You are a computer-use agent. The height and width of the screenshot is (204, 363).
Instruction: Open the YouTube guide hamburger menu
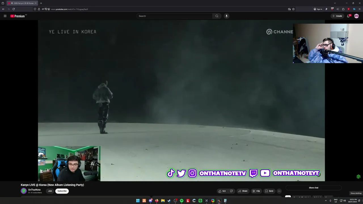(5, 16)
